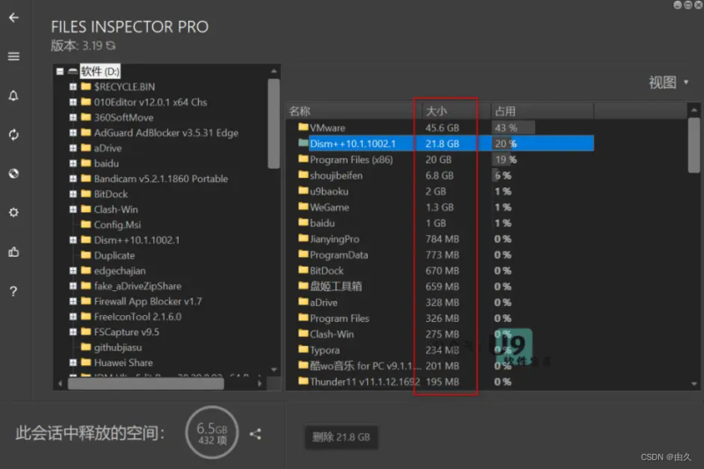Sort by the 占用 column header
The width and height of the screenshot is (704, 469).
pos(542,111)
